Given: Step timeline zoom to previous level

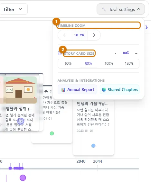Looking at the screenshot, I should [64, 35].
